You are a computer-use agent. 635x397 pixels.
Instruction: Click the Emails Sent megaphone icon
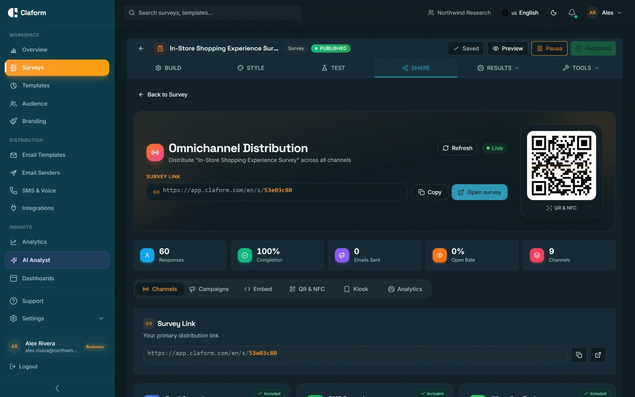pyautogui.click(x=342, y=255)
